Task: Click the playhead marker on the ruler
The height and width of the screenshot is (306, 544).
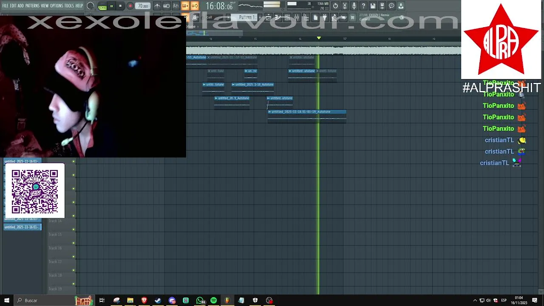Action: click(x=319, y=38)
